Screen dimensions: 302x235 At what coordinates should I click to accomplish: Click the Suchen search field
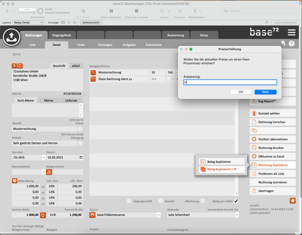point(262,11)
